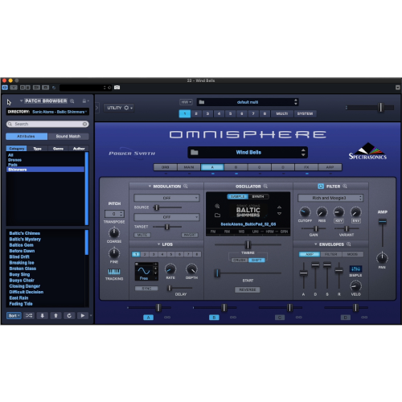Open the Filter section zoom magnifier
This screenshot has height=402, width=402.
pos(345,186)
